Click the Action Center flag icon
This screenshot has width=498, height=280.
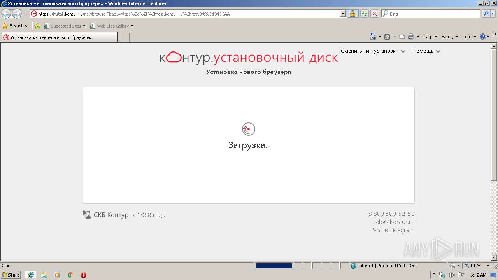(x=461, y=275)
